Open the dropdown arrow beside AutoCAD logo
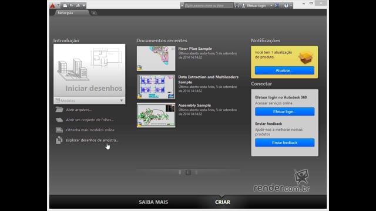The image size is (376, 211). (x=58, y=5)
